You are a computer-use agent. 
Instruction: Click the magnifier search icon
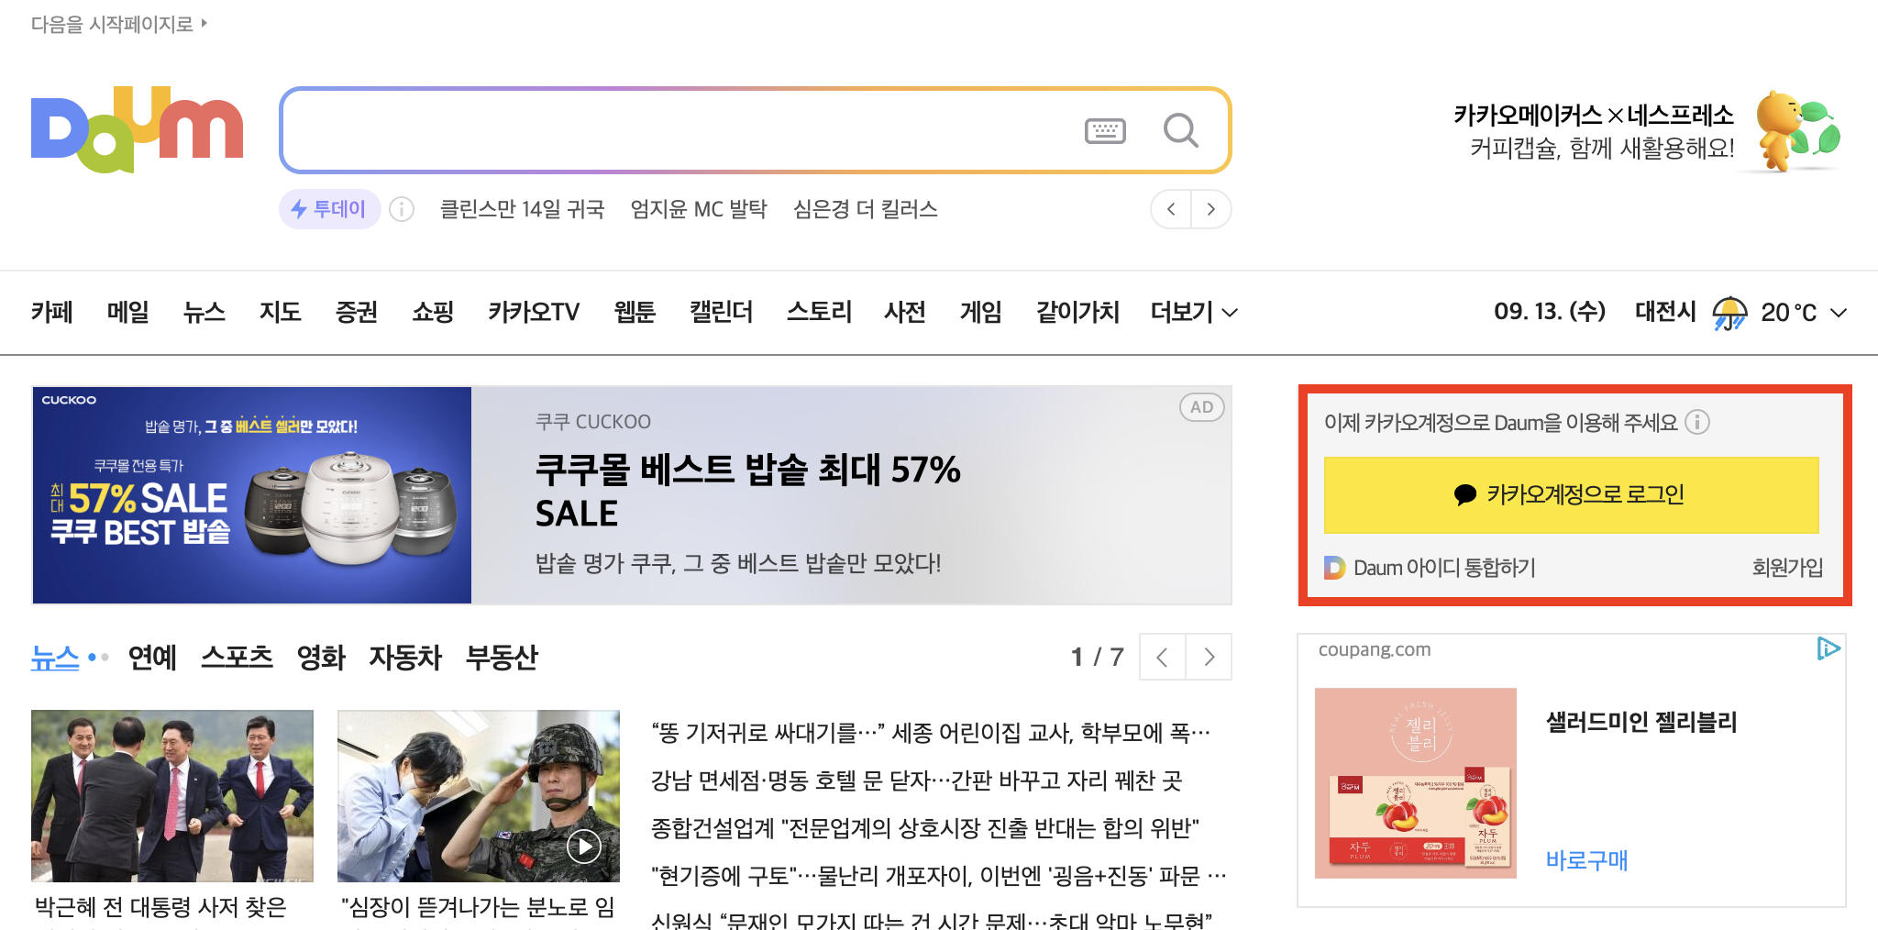(1181, 131)
